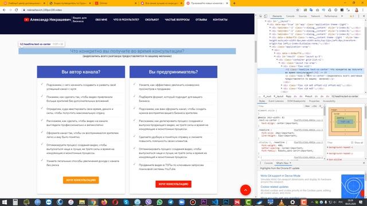Open the Opera browser from the taskbar
Viewport: 367px width, 206px height.
(x=115, y=202)
